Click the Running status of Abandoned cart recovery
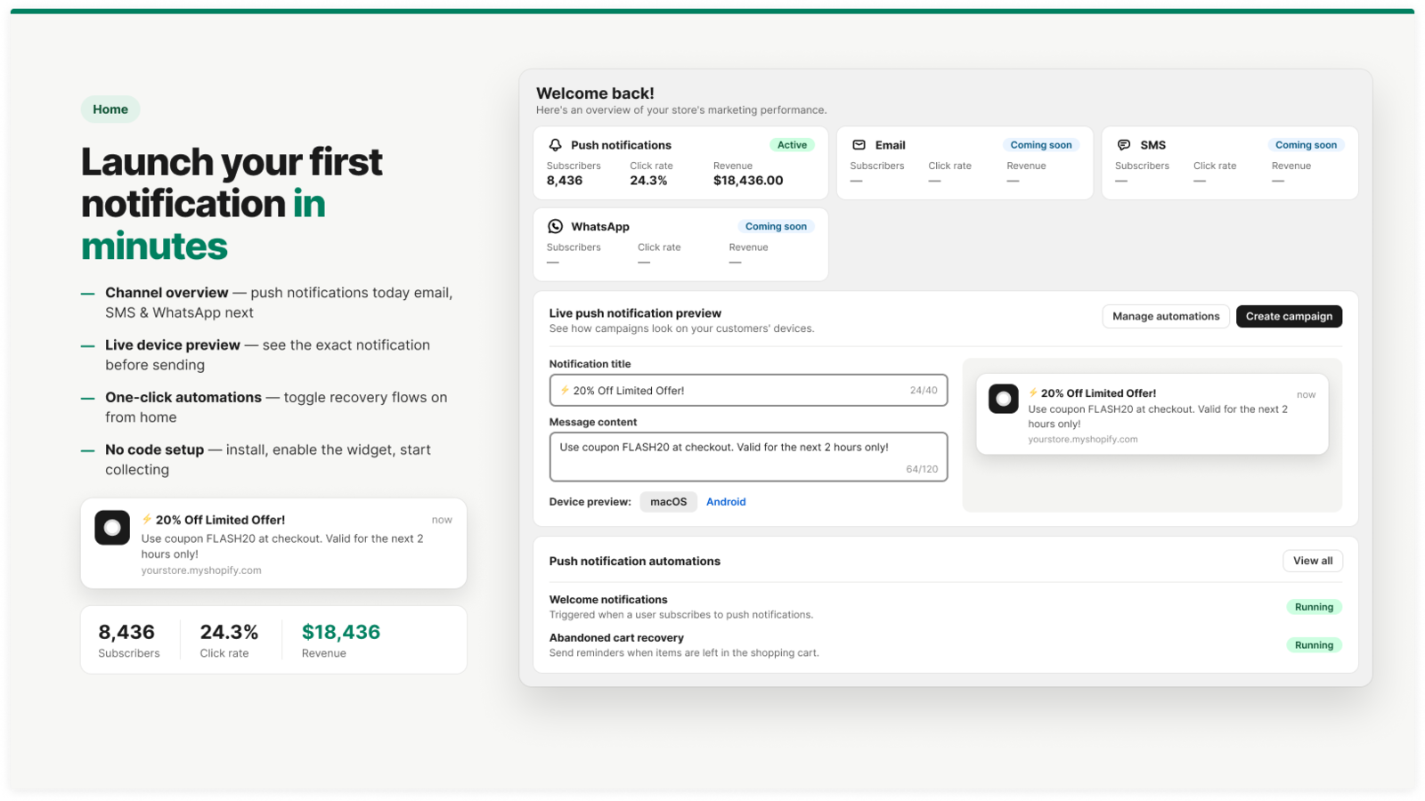The height and width of the screenshot is (801, 1425). pyautogui.click(x=1314, y=645)
